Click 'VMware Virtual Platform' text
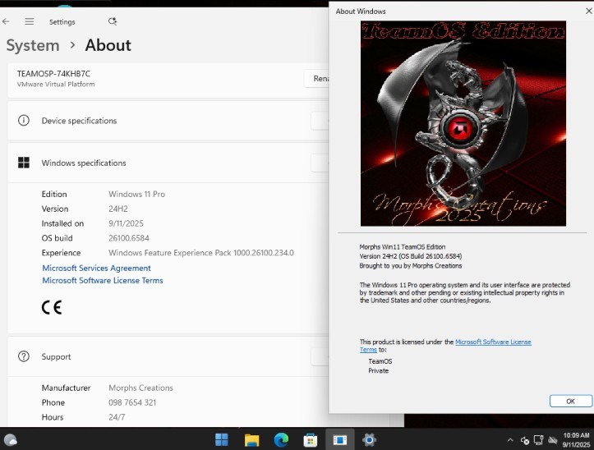 56,84
